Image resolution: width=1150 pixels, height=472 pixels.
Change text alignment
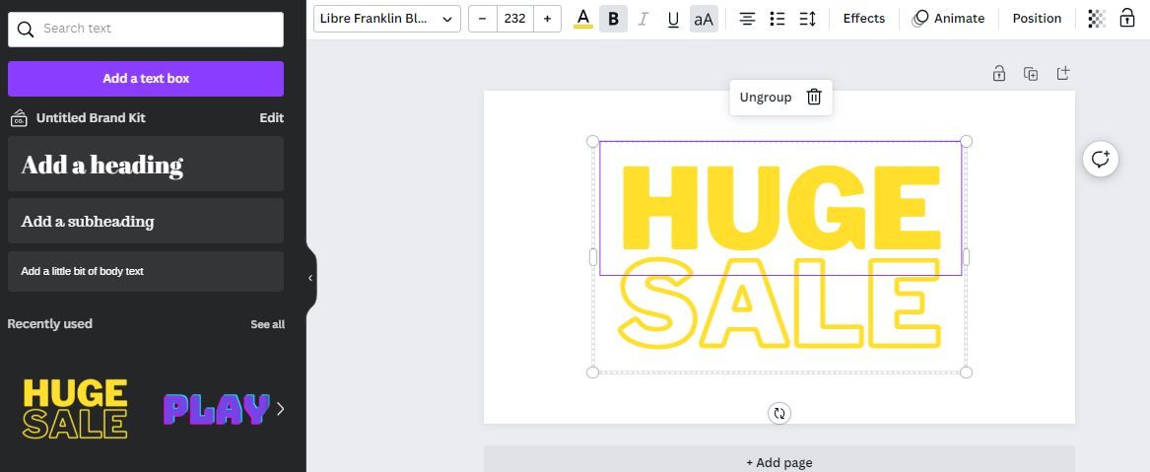(747, 19)
